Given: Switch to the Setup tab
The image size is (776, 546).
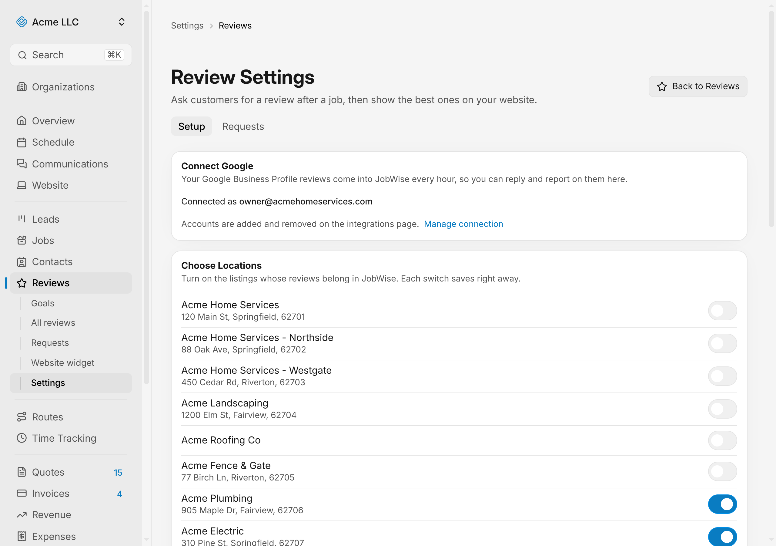Looking at the screenshot, I should [191, 126].
